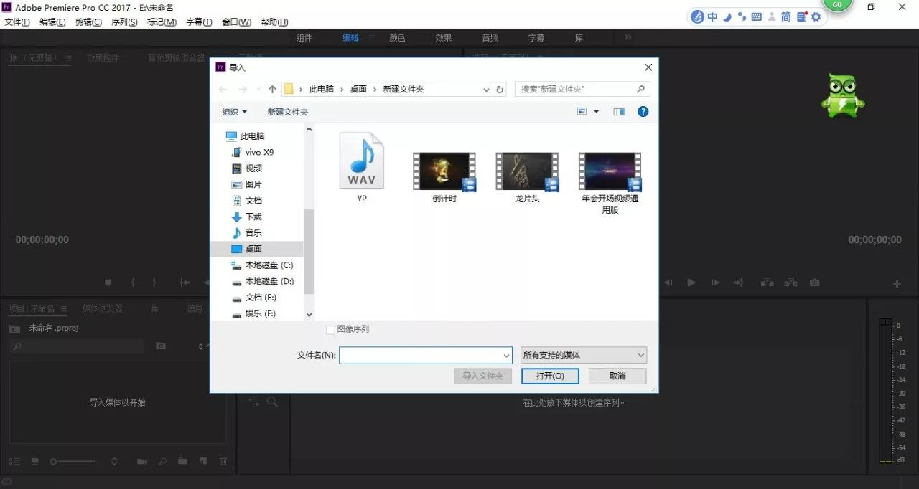Show the workspace overflow chevrons
919x489 pixels.
(628, 37)
